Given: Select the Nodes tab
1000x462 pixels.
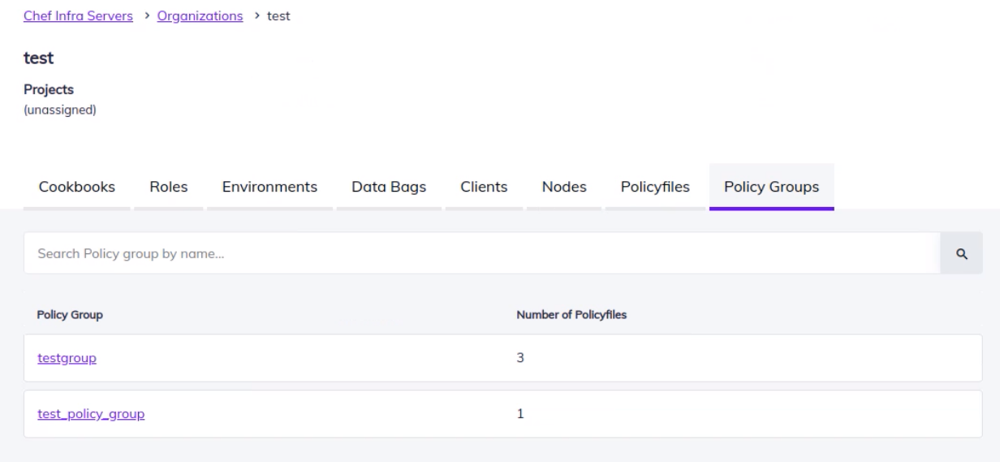Looking at the screenshot, I should (x=564, y=187).
